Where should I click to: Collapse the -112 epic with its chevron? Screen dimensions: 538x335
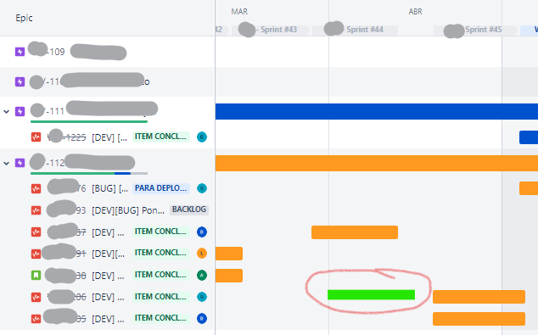click(x=6, y=163)
